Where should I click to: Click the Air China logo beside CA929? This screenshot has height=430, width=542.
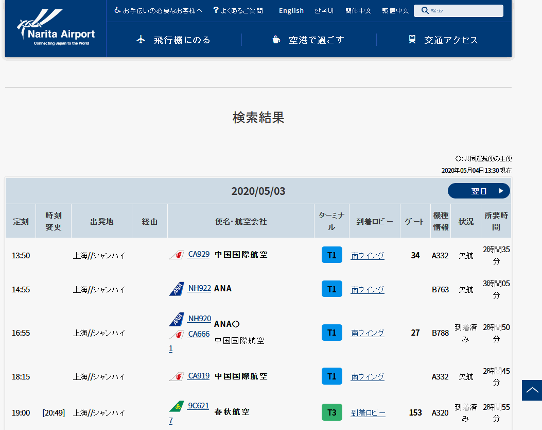177,255
